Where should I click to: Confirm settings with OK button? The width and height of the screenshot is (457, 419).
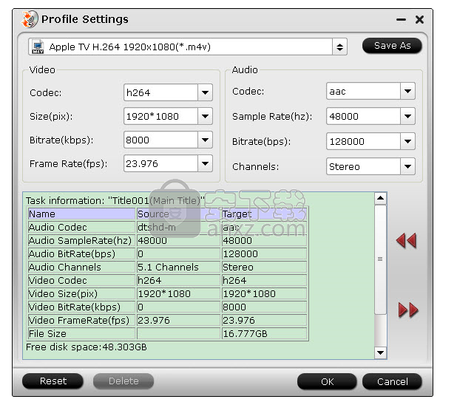(327, 382)
